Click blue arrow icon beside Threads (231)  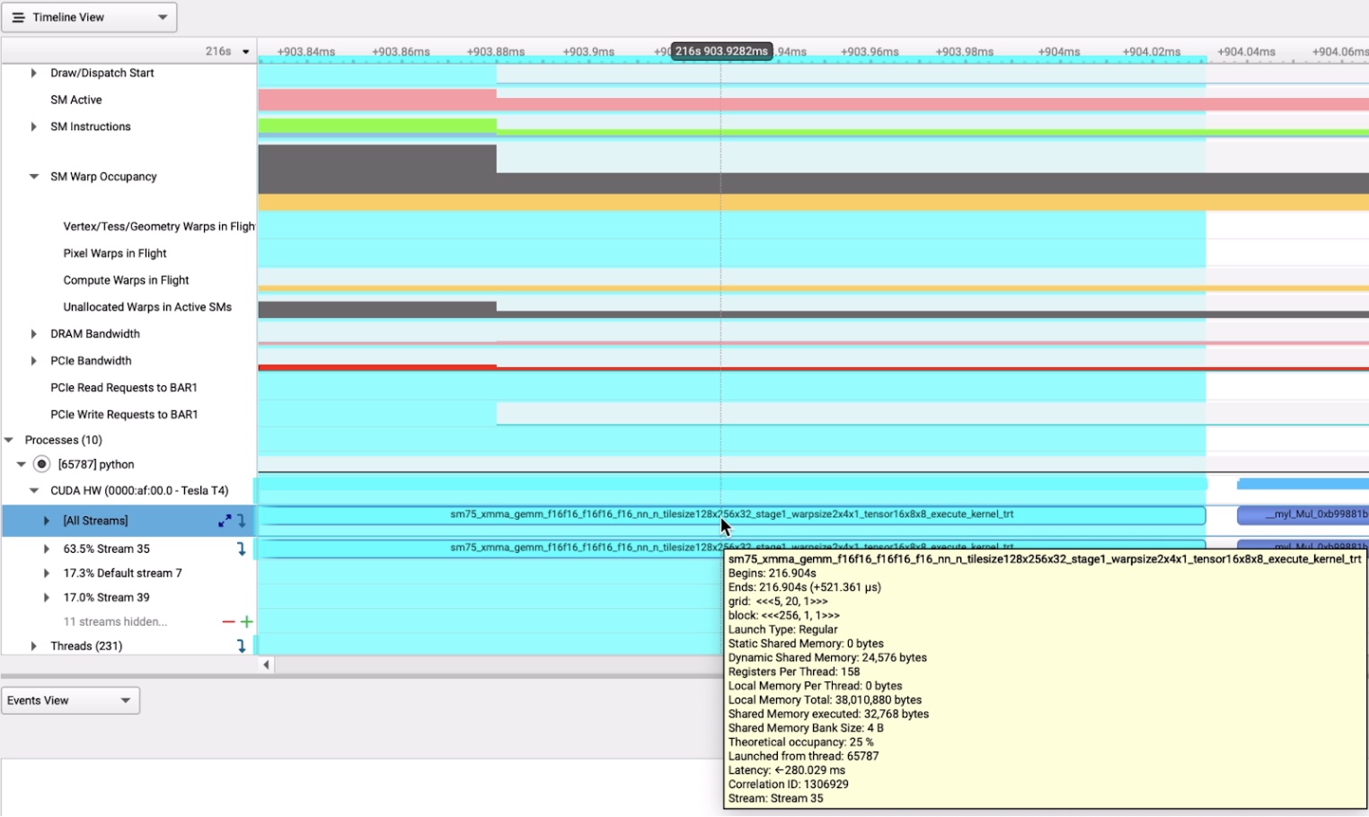point(241,646)
